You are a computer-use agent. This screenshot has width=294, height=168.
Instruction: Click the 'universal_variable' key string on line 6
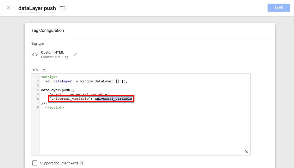click(x=70, y=98)
